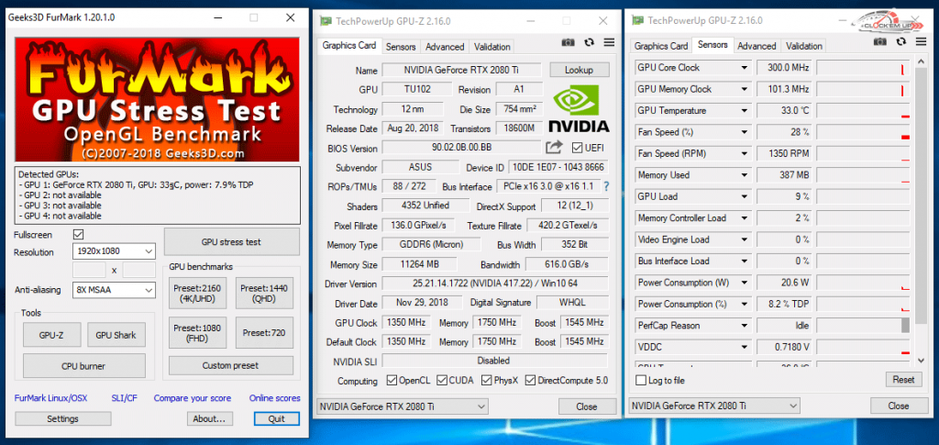Open the CPU burner tool
The width and height of the screenshot is (939, 445).
pyautogui.click(x=83, y=365)
